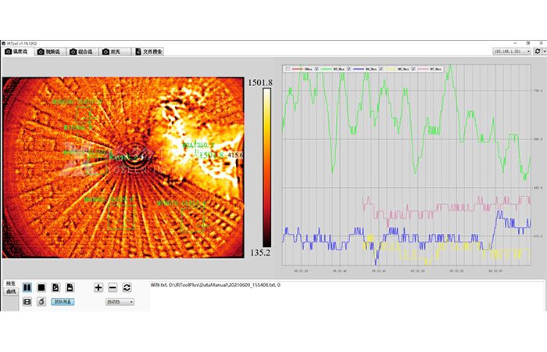This screenshot has height=352, width=547.
Task: Click the blue highlighted button under the stop icon
Action: click(x=63, y=302)
